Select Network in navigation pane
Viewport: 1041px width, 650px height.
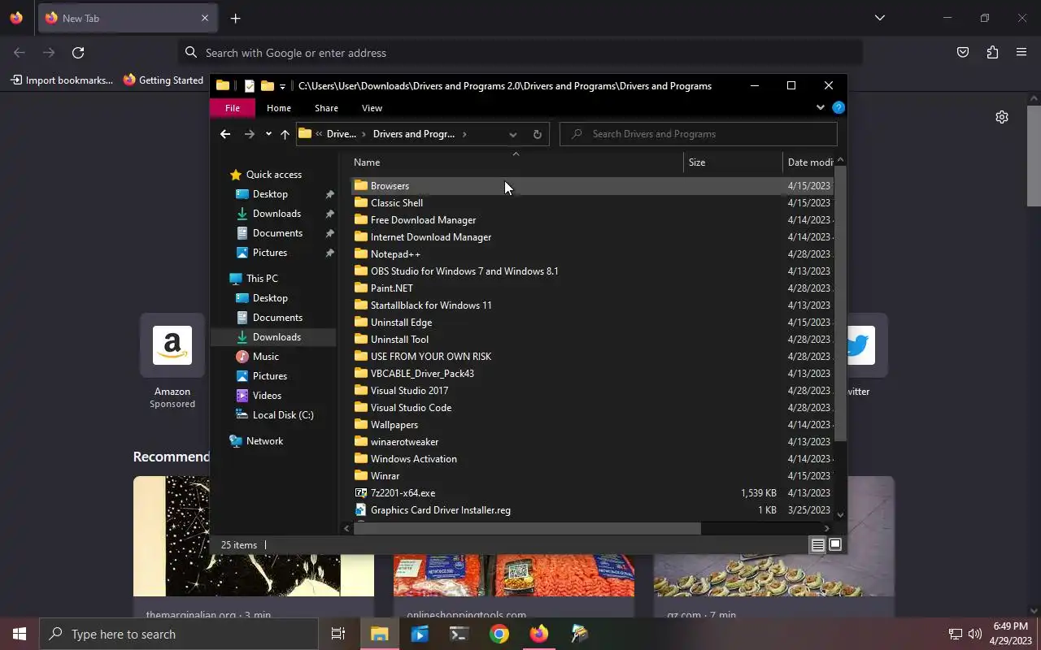[264, 441]
